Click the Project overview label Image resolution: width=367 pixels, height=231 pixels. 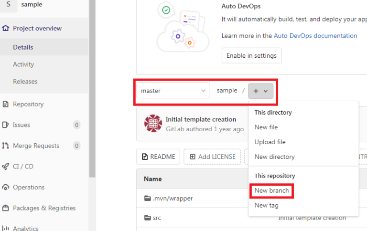[x=37, y=28]
